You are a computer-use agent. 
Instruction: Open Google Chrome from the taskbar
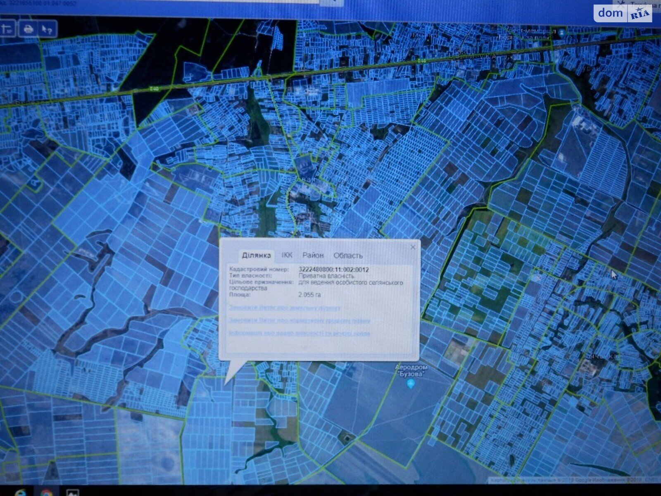(x=46, y=493)
